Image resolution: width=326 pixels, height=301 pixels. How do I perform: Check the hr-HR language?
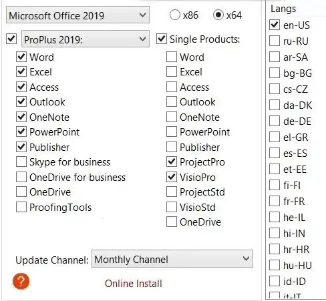point(275,249)
